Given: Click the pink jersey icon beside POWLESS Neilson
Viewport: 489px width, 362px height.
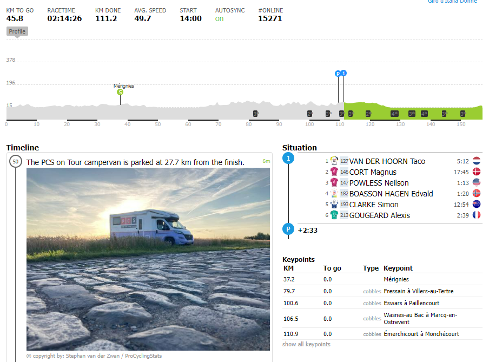Looking at the screenshot, I should tap(334, 182).
